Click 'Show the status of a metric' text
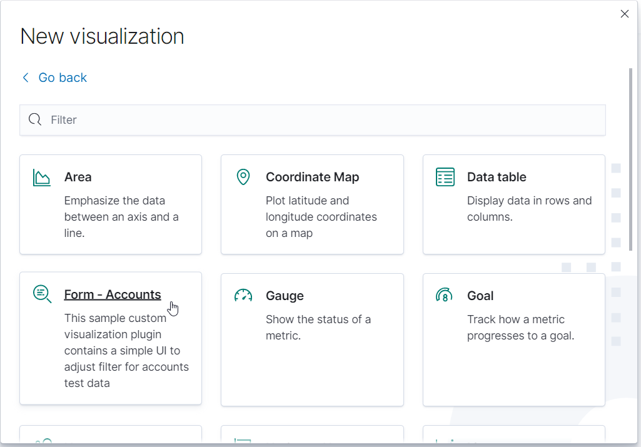The height and width of the screenshot is (447, 641). point(318,328)
